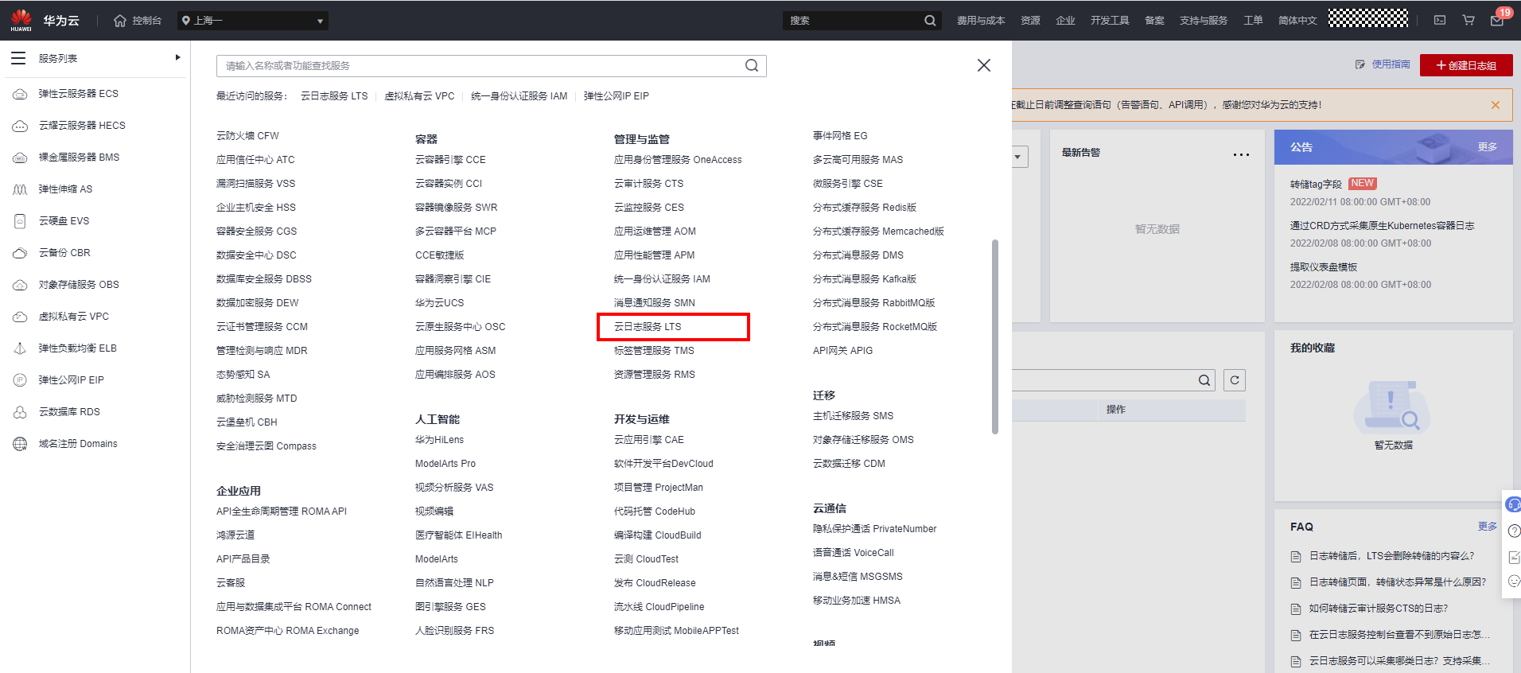This screenshot has height=673, width=1521.
Task: Open the 费用与成本 menu
Action: (980, 21)
